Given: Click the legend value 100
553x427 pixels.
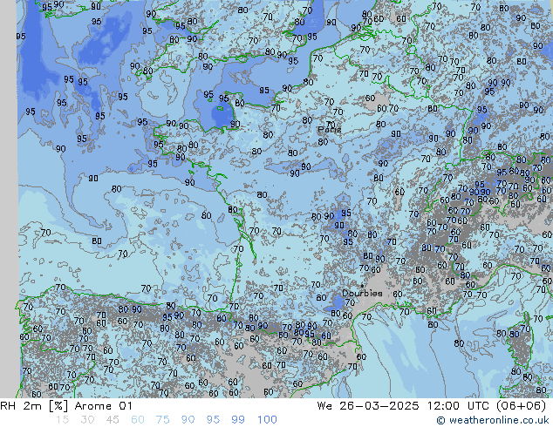Looking at the screenshot, I should pos(267,420).
